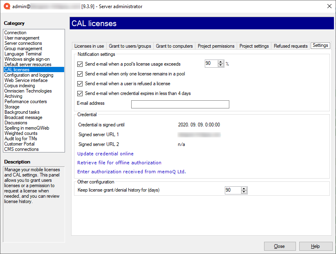Disable e-mail alerts when license usage exceeds threshold
The image size is (336, 254).
pos(79,64)
